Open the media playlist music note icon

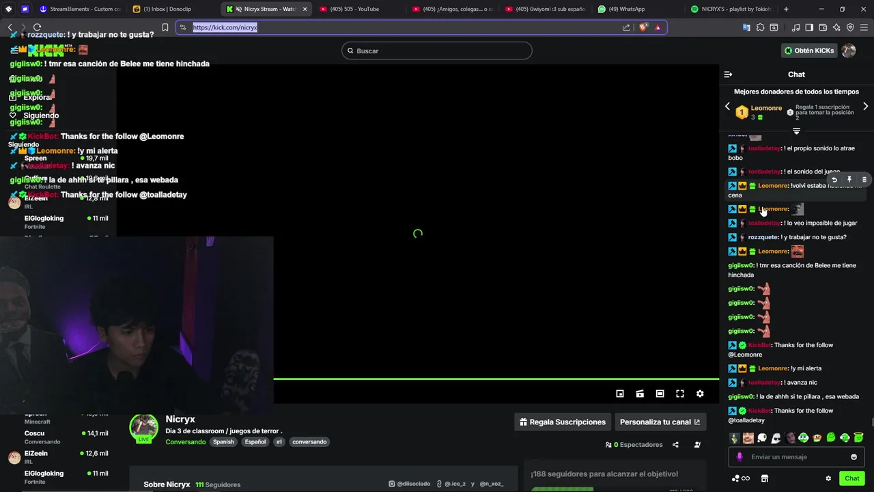tap(795, 27)
